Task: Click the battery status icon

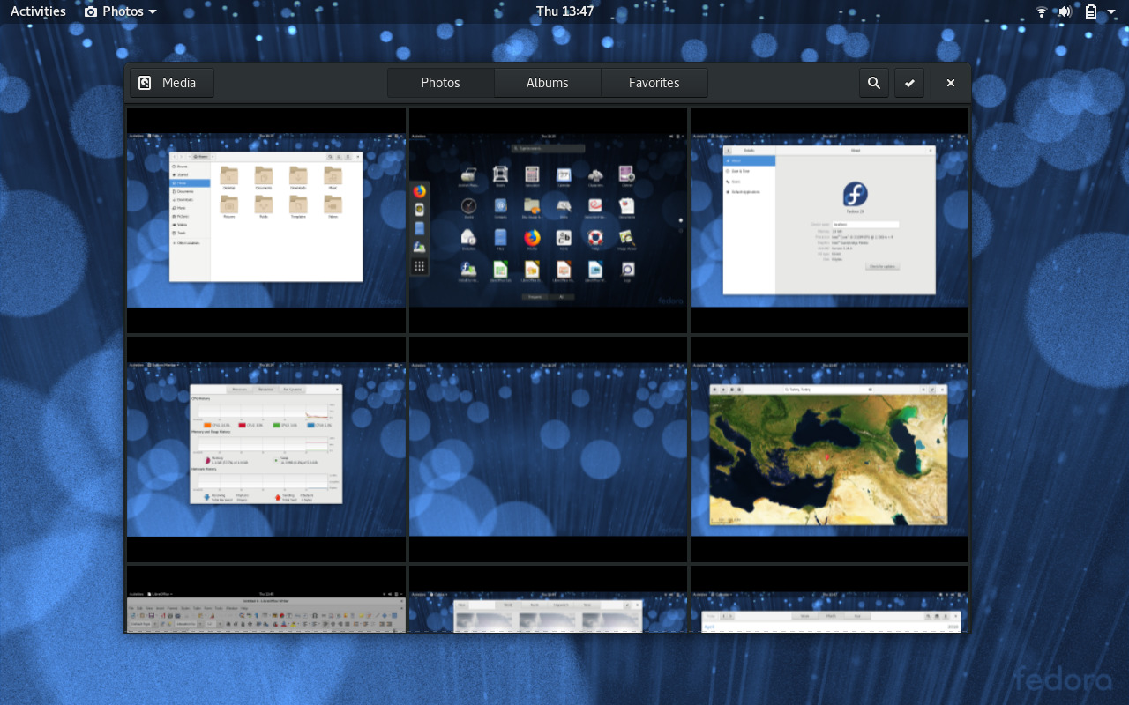Action: pyautogui.click(x=1091, y=11)
